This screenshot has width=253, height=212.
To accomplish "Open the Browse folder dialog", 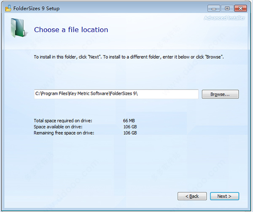I will (220, 94).
